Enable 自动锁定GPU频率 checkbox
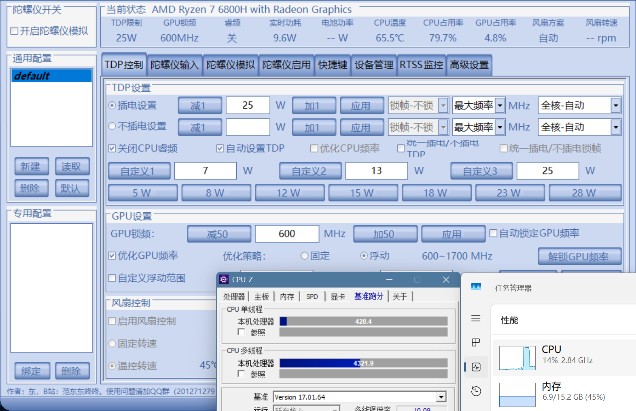This screenshot has height=411, width=636. click(493, 233)
